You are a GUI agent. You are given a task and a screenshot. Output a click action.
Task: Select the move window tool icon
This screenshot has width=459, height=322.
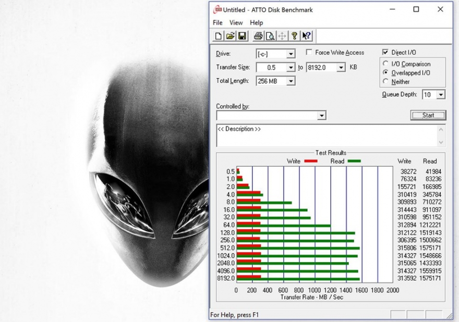point(282,35)
